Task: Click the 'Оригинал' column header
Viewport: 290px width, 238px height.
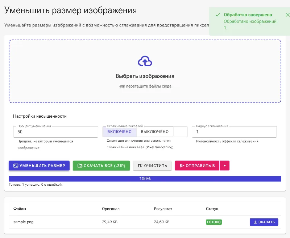Action: click(111, 209)
